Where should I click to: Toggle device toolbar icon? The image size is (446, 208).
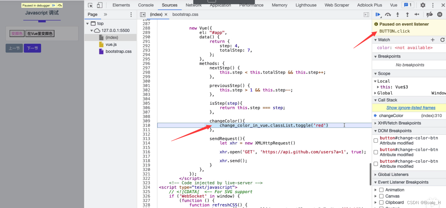[99, 5]
